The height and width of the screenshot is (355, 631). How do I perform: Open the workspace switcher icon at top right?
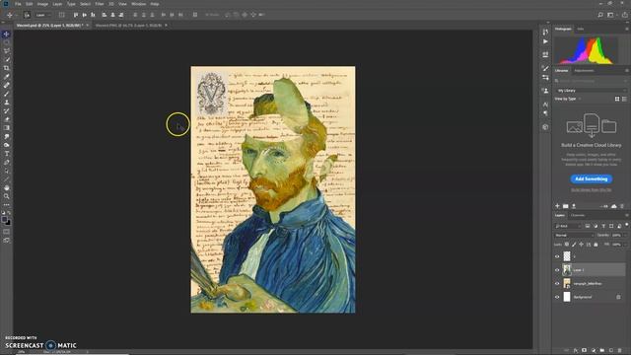611,15
